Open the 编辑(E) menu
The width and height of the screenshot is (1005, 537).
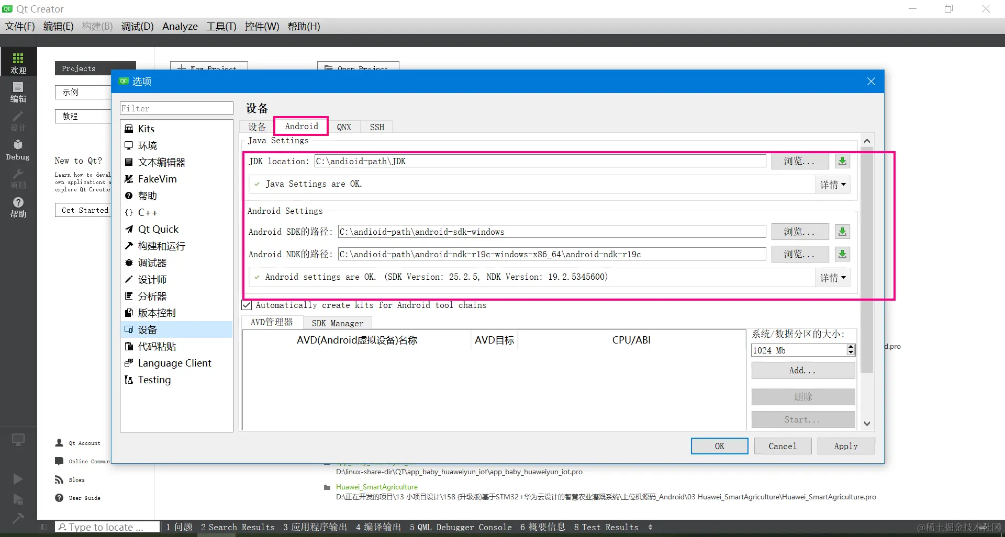pos(58,26)
